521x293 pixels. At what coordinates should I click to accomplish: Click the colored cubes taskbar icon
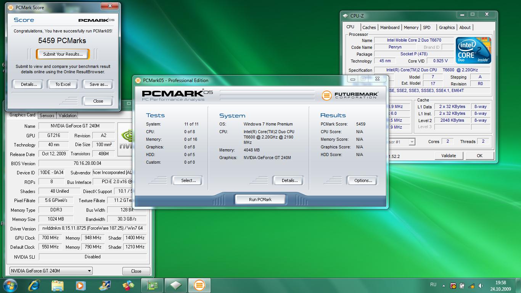[x=128, y=285]
